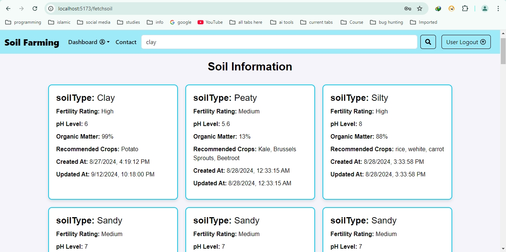506x252 pixels.
Task: Open the Dashboard dropdown menu
Action: (89, 42)
